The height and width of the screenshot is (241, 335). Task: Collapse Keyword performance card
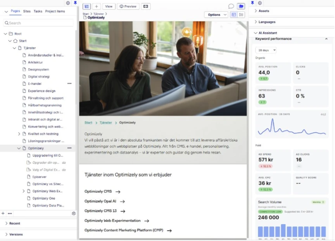point(326,39)
